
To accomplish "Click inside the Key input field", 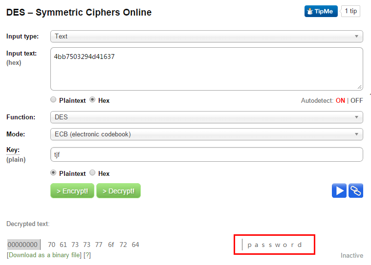I will (x=207, y=154).
